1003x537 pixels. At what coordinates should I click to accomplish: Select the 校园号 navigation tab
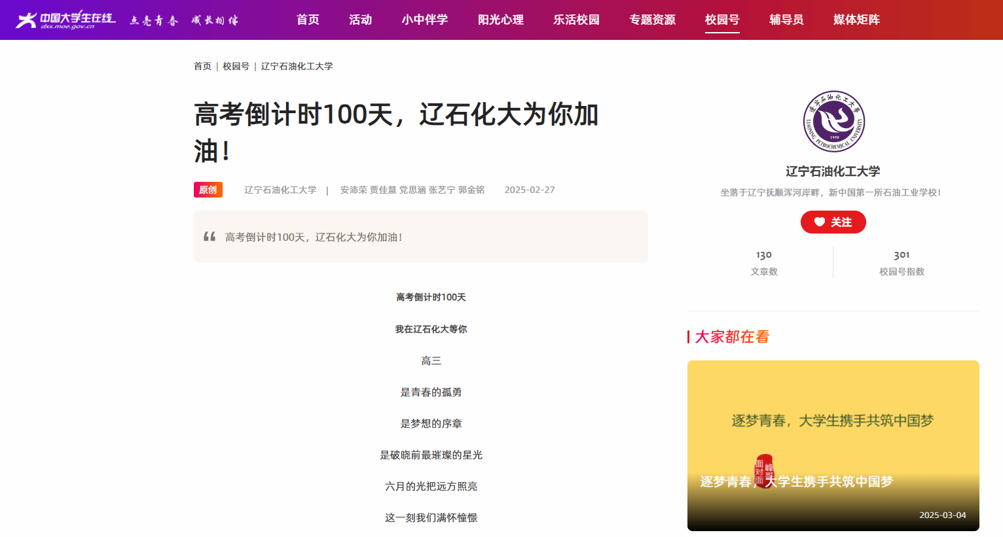721,20
